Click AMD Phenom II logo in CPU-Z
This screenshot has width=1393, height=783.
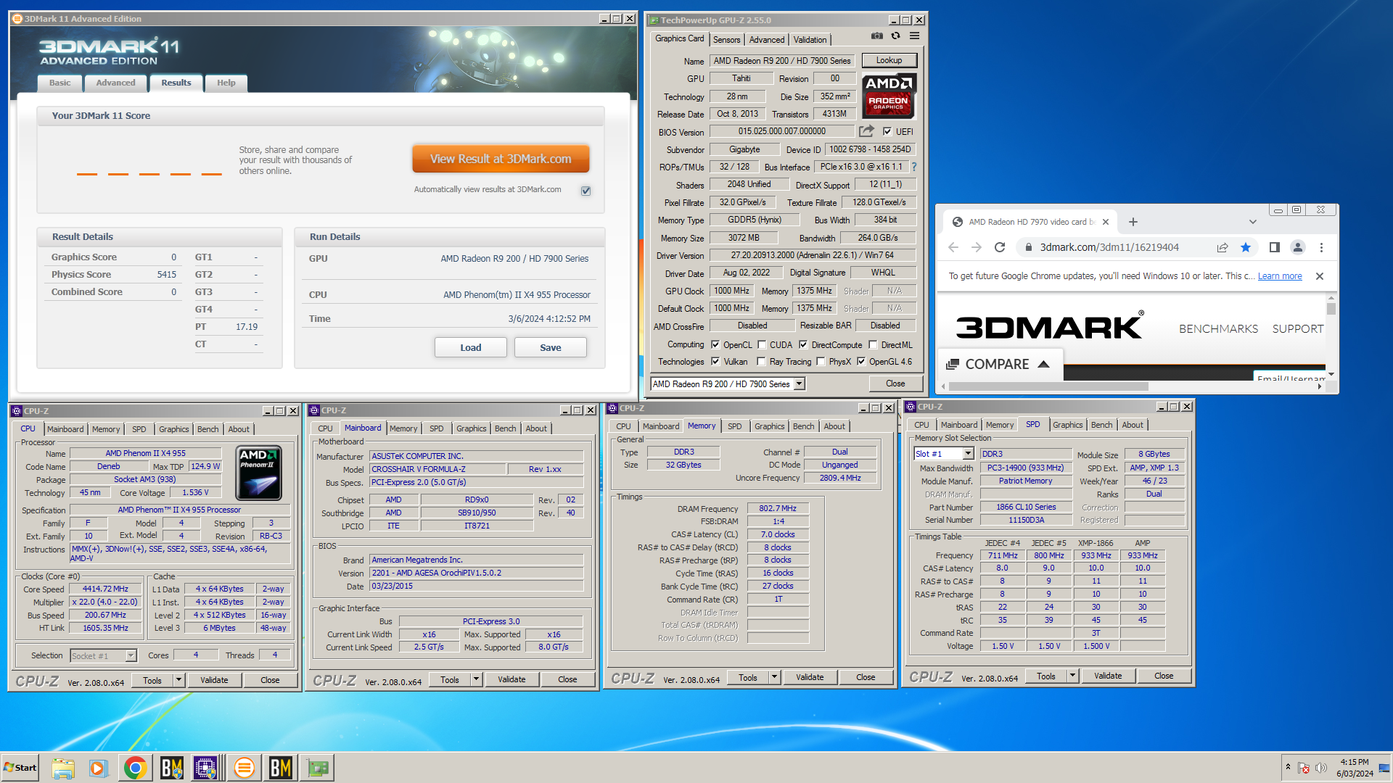[259, 473]
